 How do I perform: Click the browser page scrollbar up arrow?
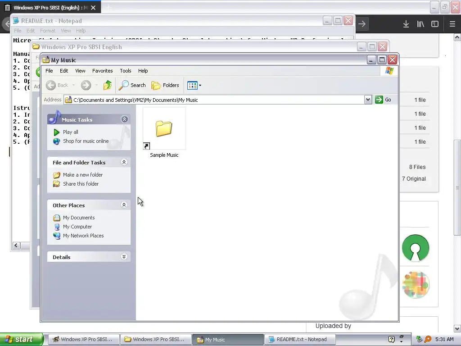pyautogui.click(x=457, y=37)
